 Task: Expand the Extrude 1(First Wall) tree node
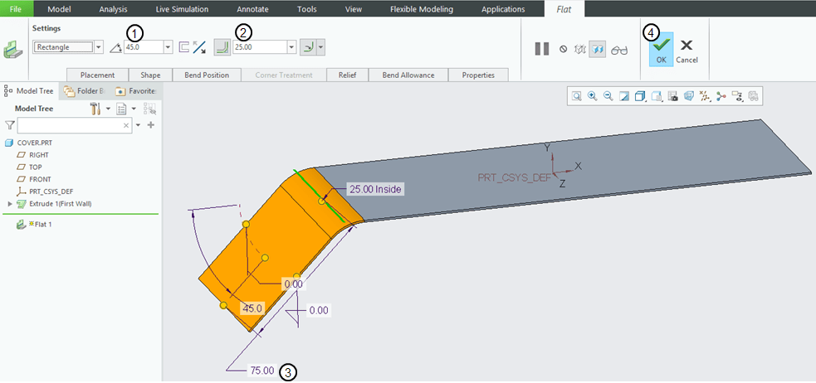[10, 203]
